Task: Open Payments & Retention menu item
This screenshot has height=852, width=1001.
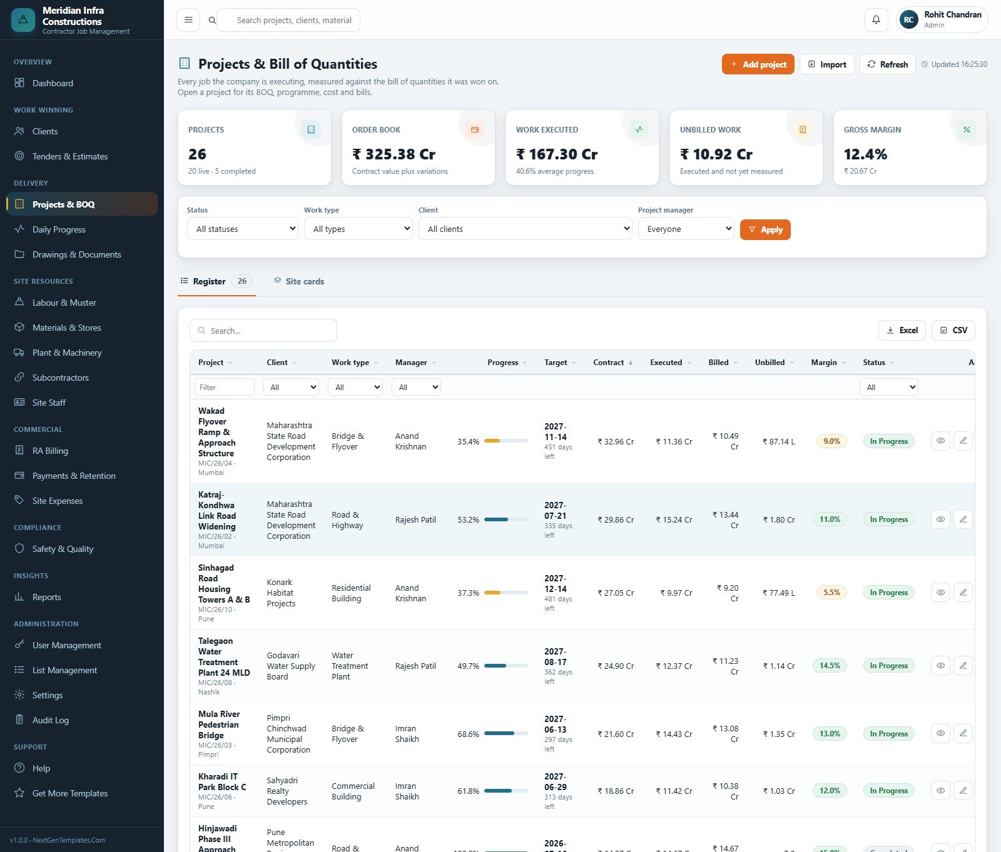Action: click(82, 476)
